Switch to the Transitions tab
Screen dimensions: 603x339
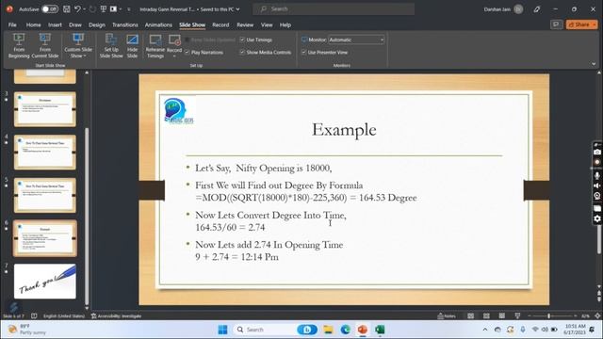[125, 25]
